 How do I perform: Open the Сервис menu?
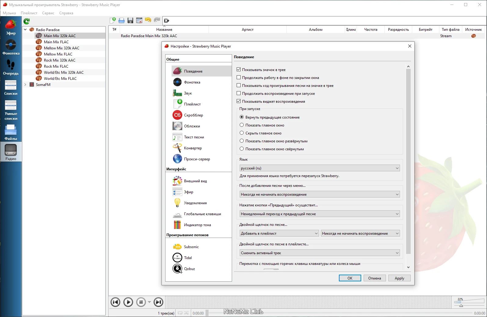click(48, 13)
